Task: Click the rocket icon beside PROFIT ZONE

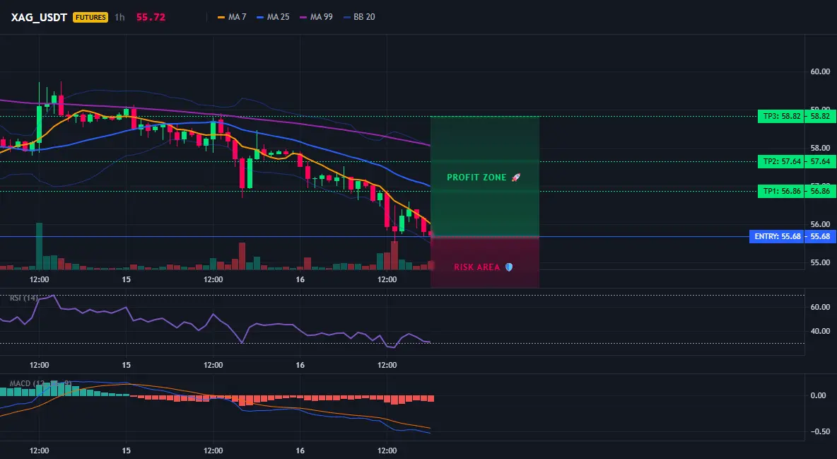Action: click(x=515, y=178)
